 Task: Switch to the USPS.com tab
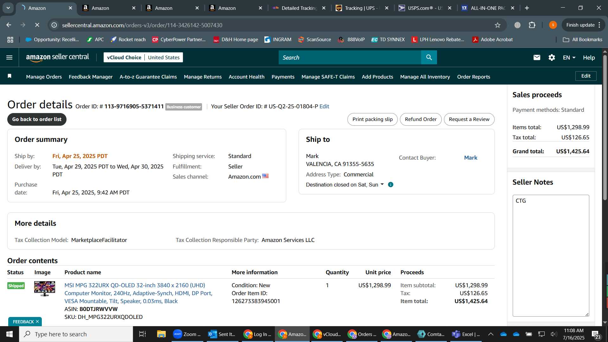point(425,8)
